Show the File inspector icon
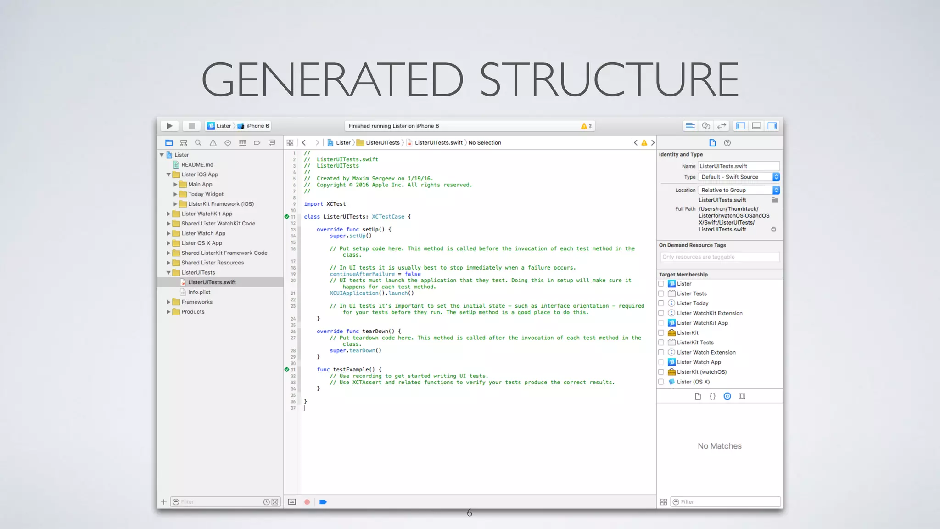The height and width of the screenshot is (529, 940). pos(712,143)
